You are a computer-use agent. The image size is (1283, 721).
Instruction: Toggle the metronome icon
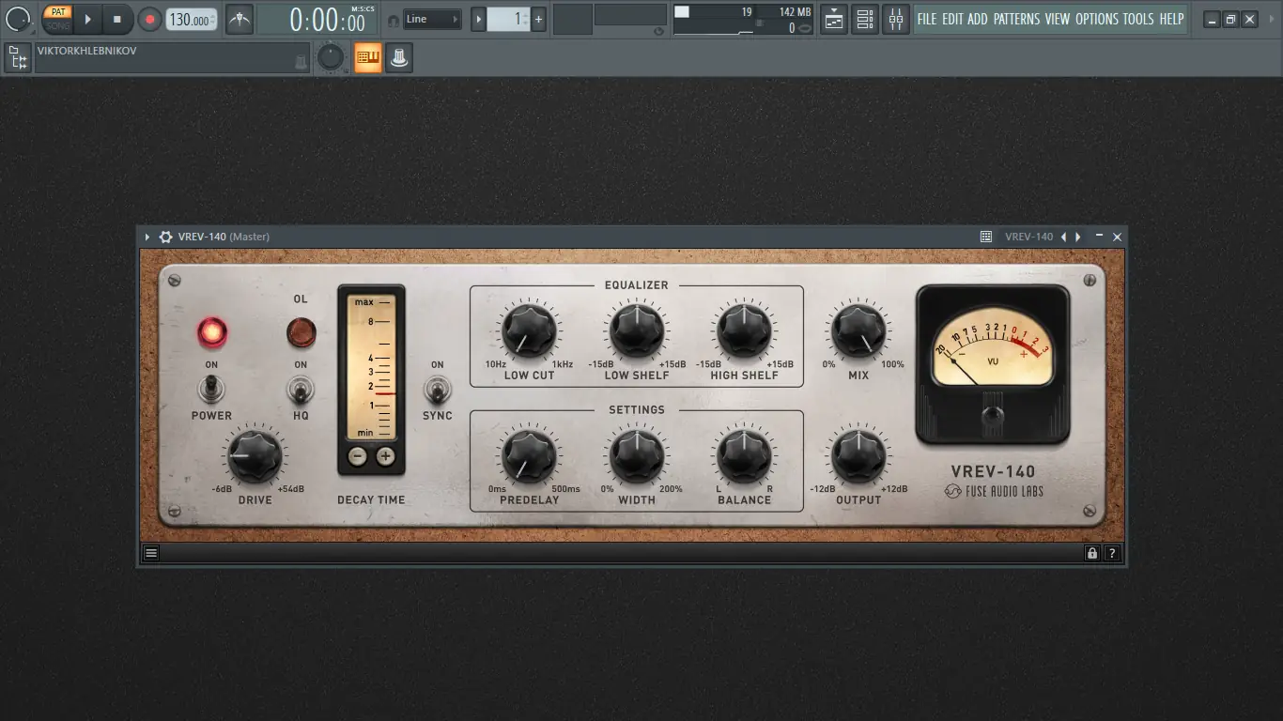click(x=239, y=19)
